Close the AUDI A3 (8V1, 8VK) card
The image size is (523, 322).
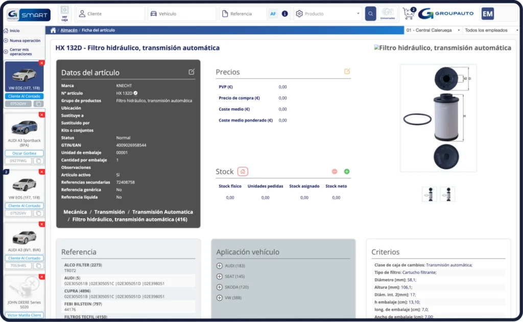[42, 224]
